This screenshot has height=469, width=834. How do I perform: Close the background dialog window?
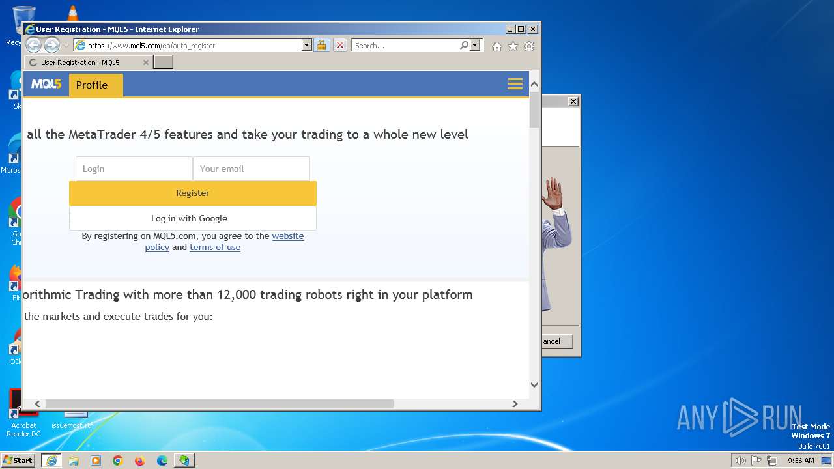573,101
